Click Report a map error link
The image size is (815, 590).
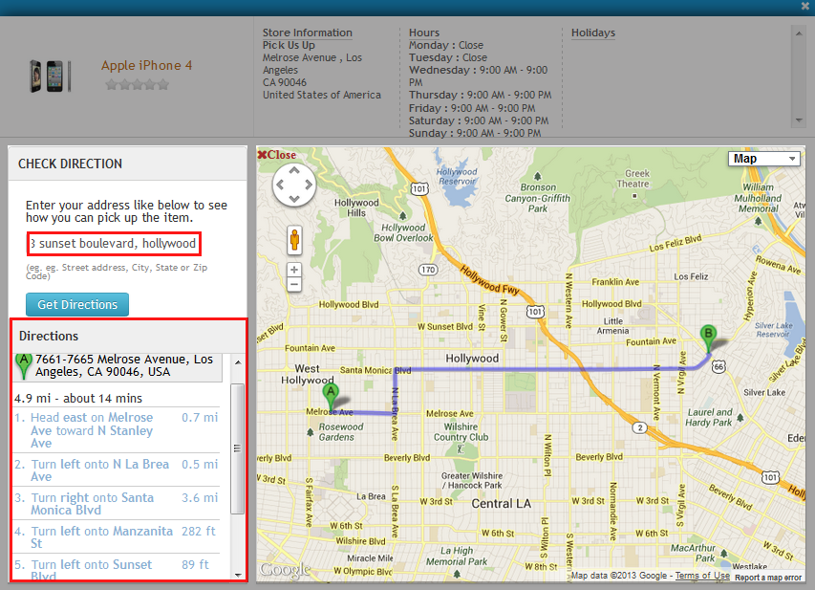coord(767,577)
